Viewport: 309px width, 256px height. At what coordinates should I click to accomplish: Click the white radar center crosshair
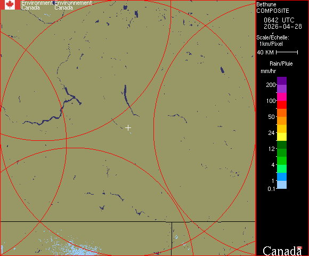pos(128,128)
